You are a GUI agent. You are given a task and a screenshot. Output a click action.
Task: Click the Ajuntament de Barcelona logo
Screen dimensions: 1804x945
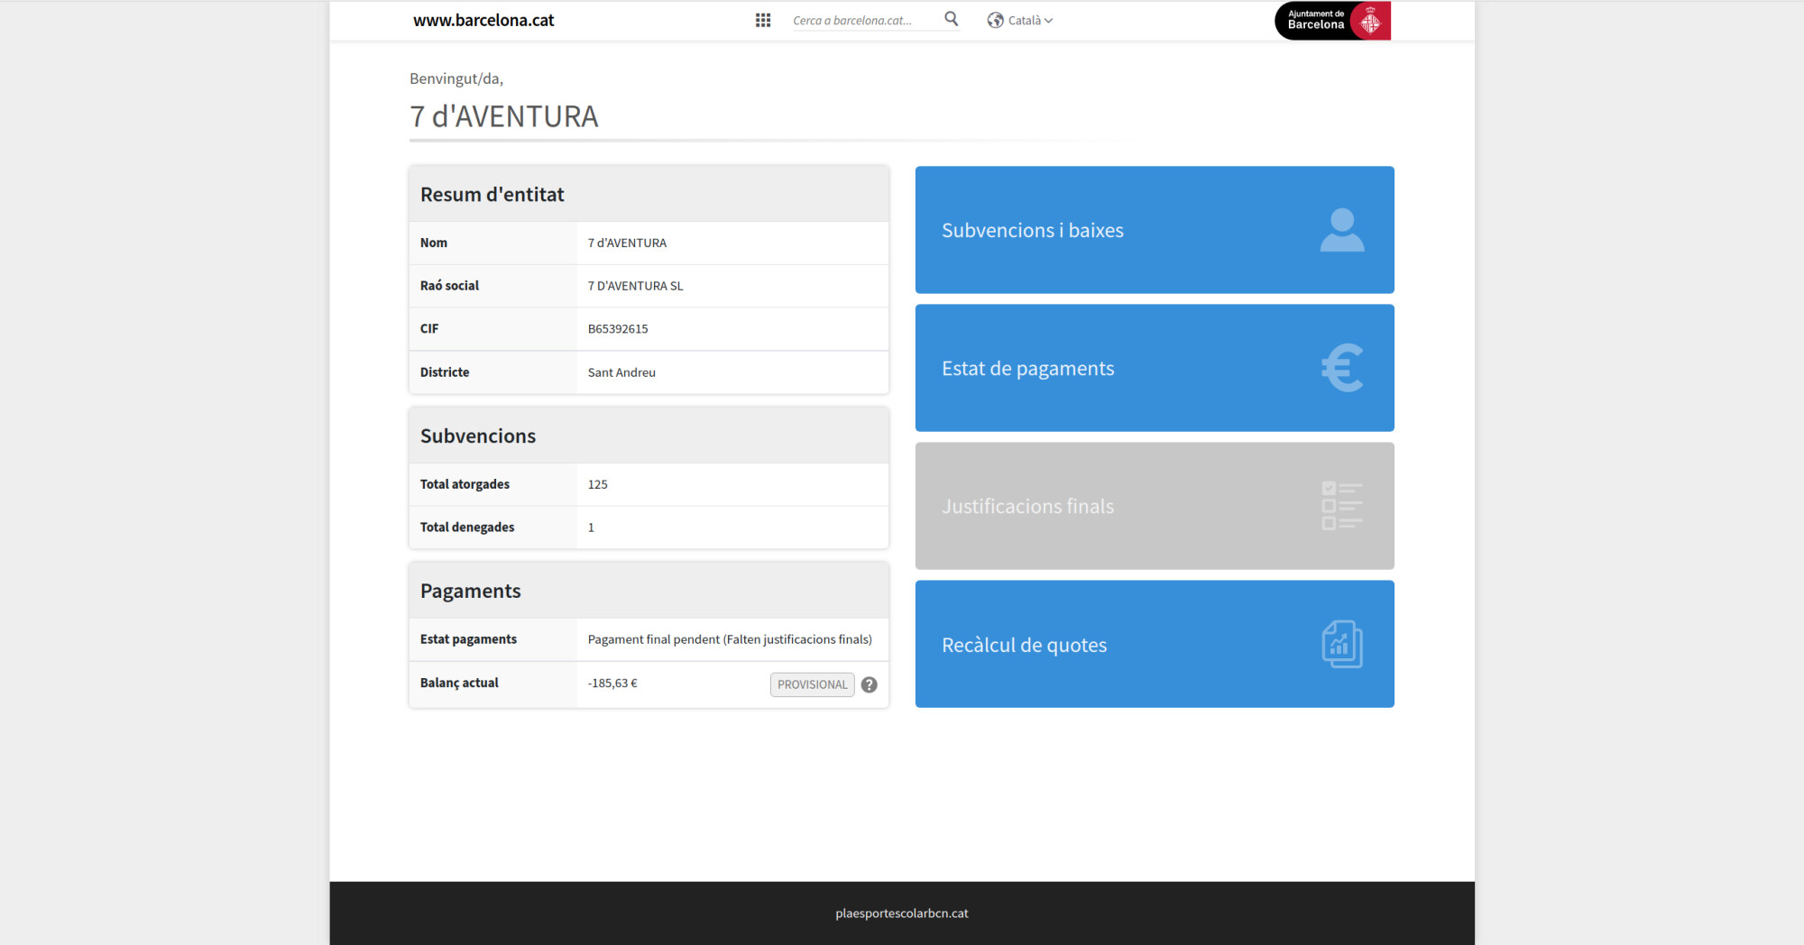click(x=1332, y=21)
